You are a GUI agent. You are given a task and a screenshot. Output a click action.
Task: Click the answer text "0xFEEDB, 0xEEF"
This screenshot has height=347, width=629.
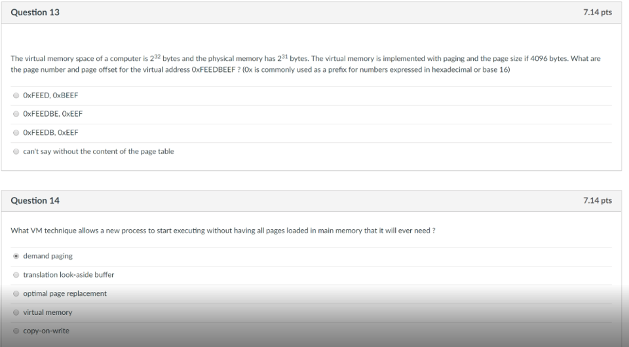[x=50, y=133]
